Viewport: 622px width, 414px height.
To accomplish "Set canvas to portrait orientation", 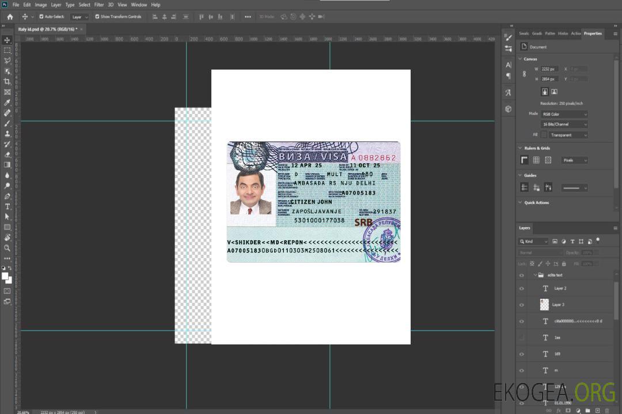I will pyautogui.click(x=545, y=92).
